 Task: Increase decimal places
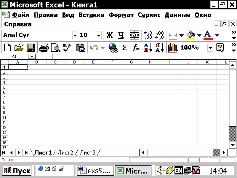[x=148, y=35]
